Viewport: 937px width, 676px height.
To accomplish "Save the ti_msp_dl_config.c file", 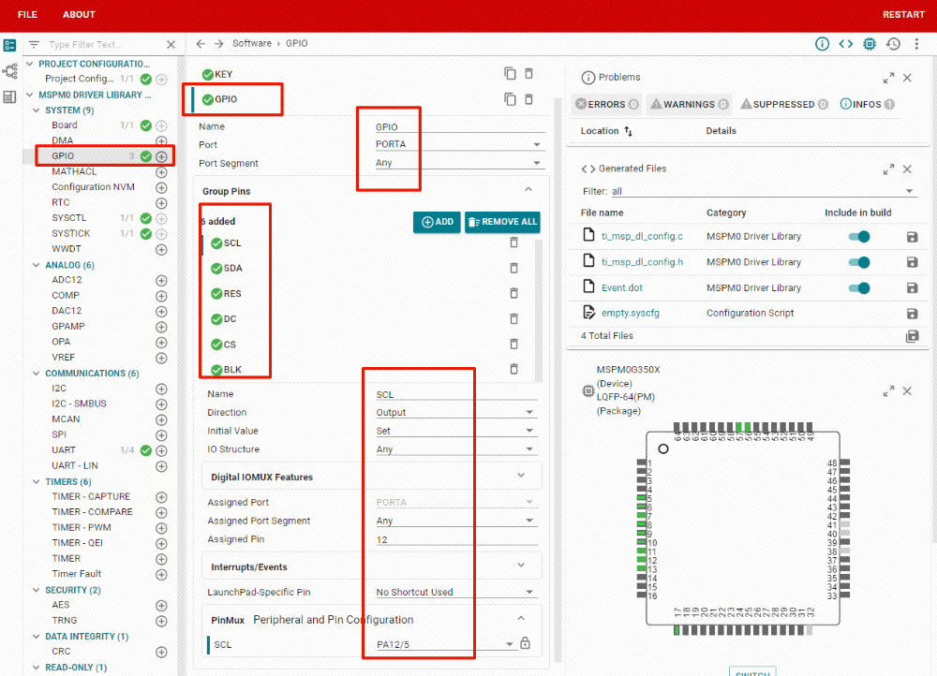I will [x=912, y=237].
